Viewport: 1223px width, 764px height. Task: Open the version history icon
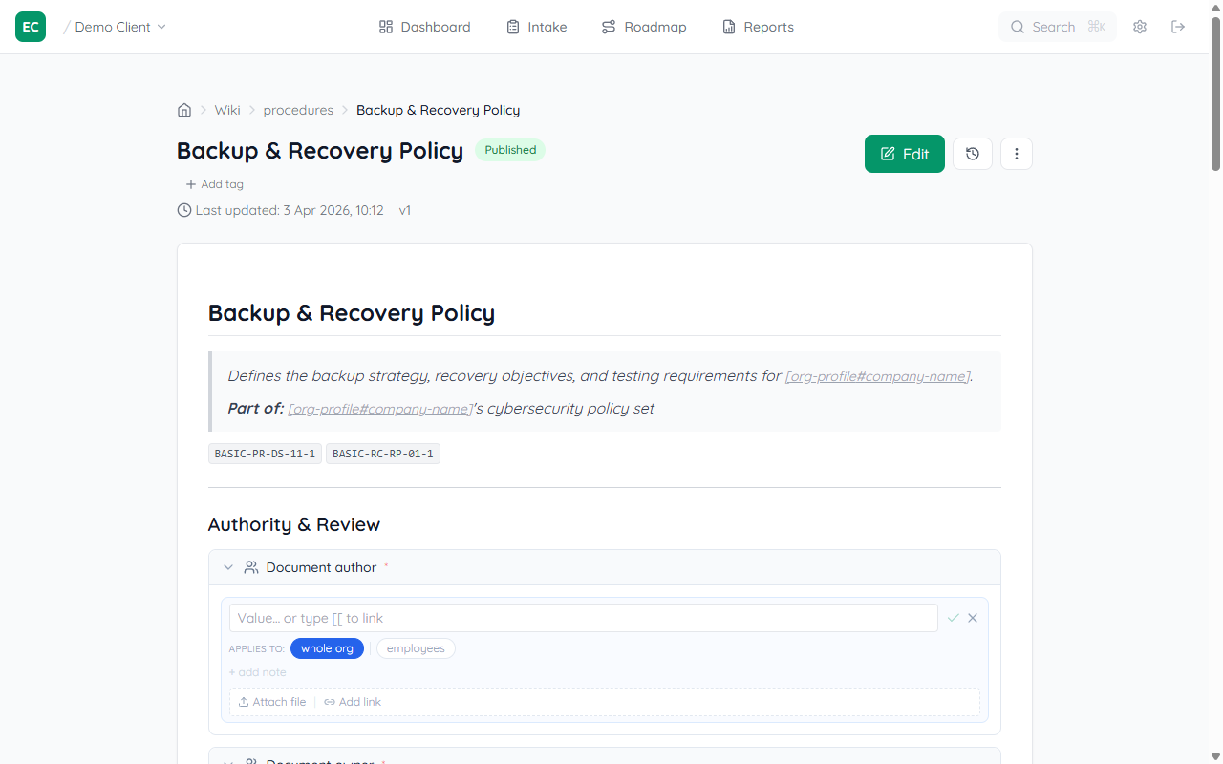point(972,154)
